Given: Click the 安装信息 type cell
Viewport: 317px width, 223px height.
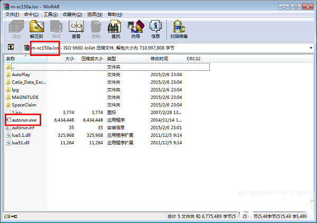Looking at the screenshot, I should point(116,128).
